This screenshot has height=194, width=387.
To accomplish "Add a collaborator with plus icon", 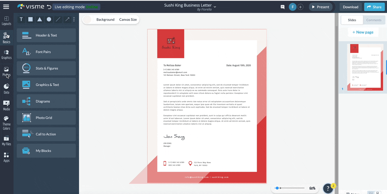I will pyautogui.click(x=300, y=7).
